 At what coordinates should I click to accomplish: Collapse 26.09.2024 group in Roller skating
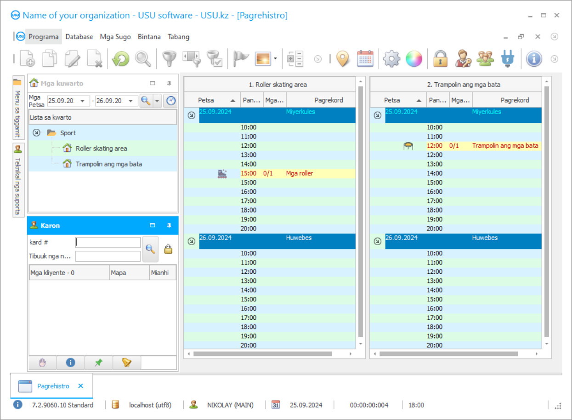pos(192,241)
